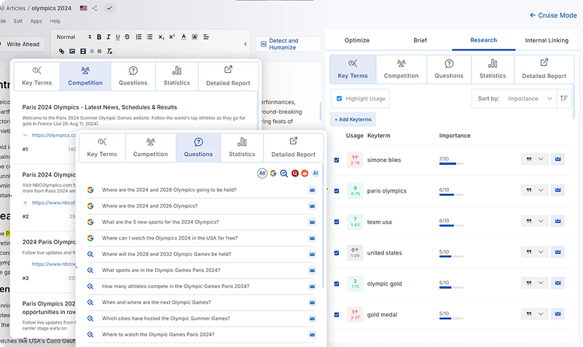This screenshot has width=583, height=347.
Task: Expand the team usa row chevron
Action: (x=541, y=221)
